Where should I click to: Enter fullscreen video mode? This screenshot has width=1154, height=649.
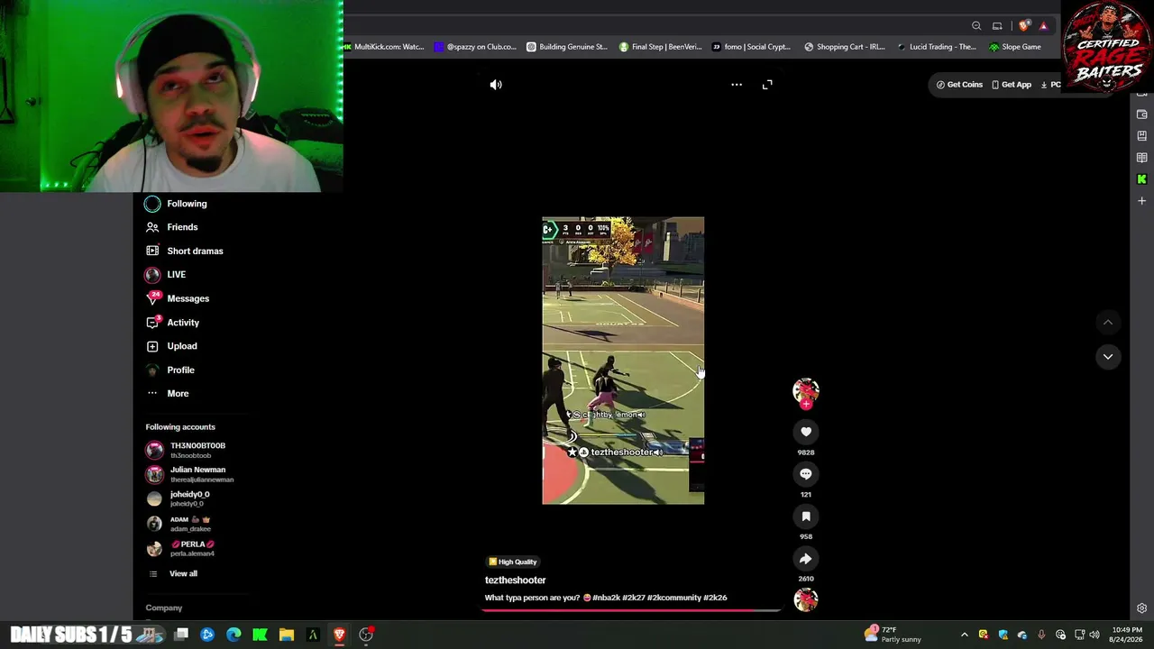click(767, 85)
